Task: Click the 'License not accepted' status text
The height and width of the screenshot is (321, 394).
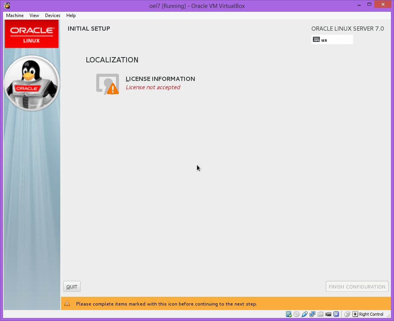Action: click(153, 87)
